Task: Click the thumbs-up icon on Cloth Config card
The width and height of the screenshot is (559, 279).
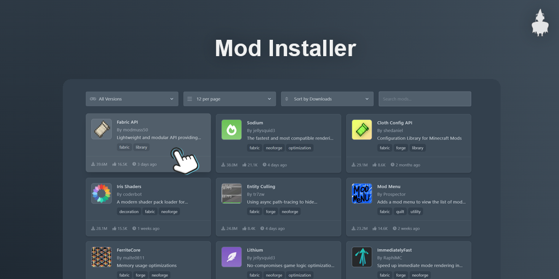Action: click(x=374, y=165)
